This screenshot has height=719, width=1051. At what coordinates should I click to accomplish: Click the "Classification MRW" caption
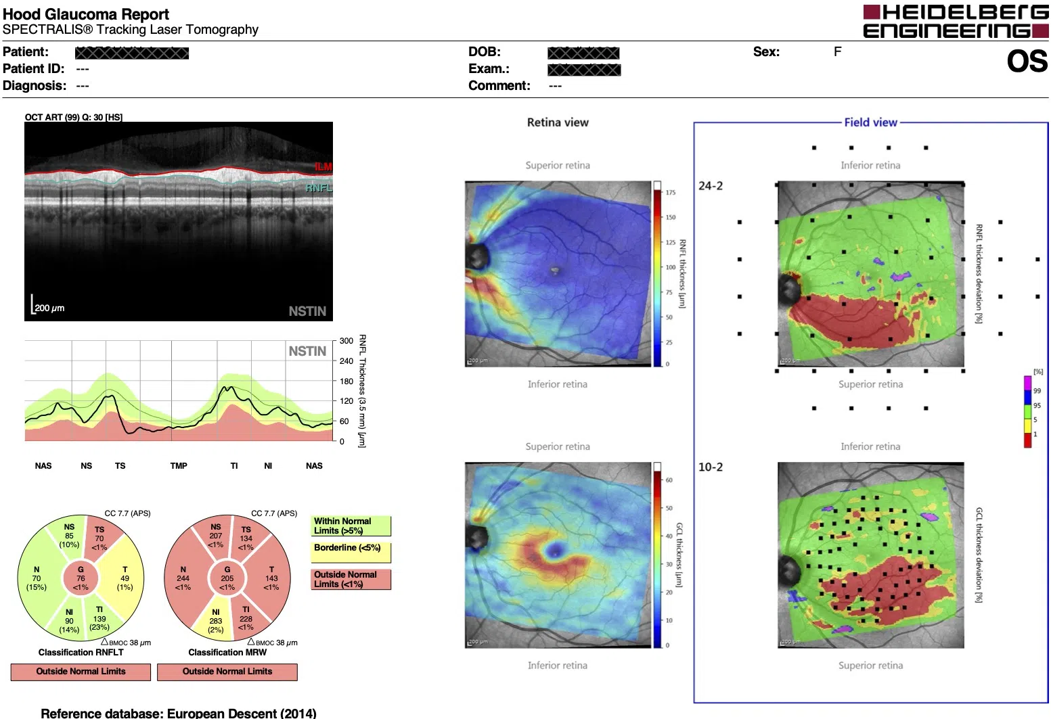[227, 653]
